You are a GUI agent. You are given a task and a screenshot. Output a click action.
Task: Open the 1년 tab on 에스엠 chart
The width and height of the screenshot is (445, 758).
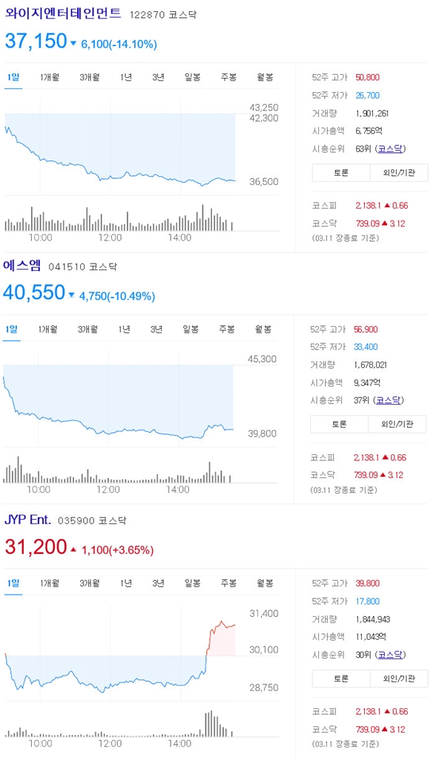pos(124,329)
